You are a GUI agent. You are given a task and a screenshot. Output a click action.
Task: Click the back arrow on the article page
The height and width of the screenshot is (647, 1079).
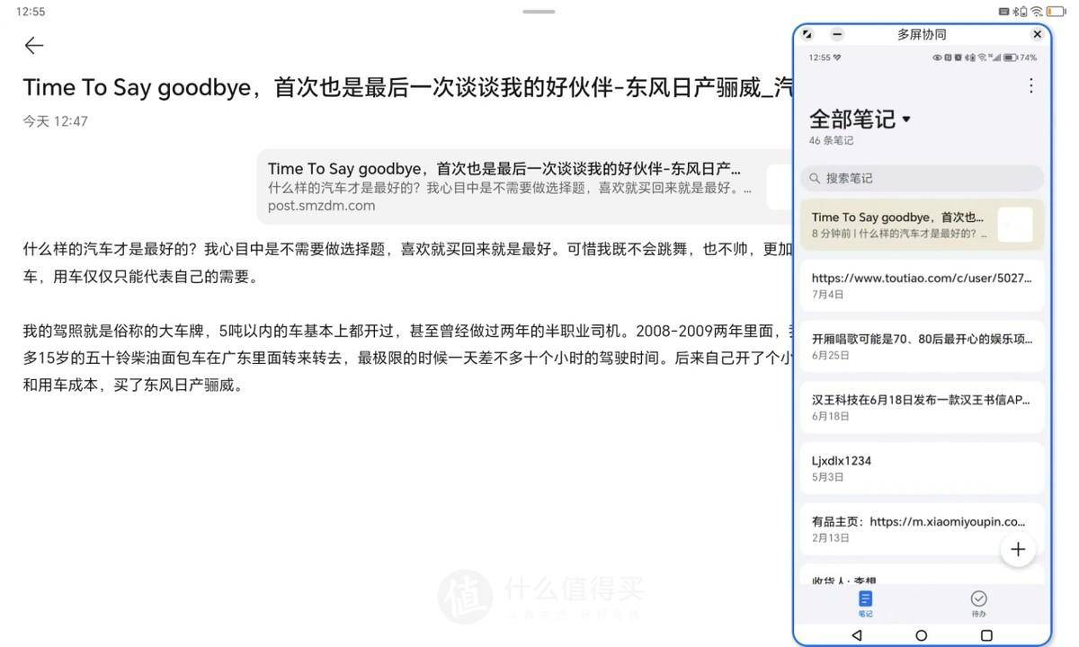(x=32, y=45)
